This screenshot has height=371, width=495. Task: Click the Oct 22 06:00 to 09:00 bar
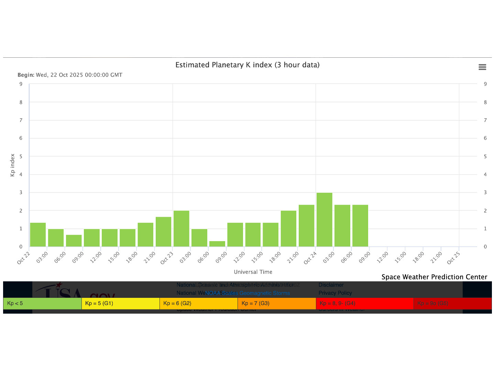[x=74, y=240]
